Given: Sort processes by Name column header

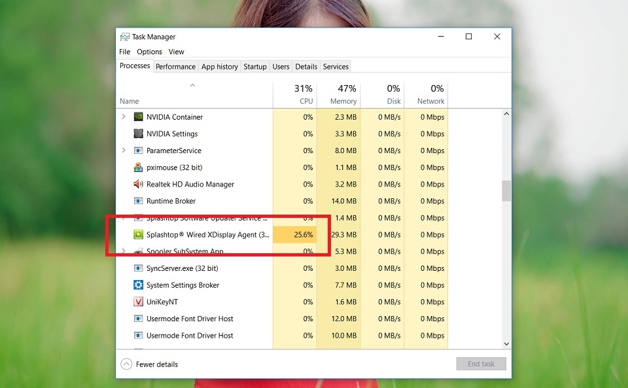Looking at the screenshot, I should point(194,94).
